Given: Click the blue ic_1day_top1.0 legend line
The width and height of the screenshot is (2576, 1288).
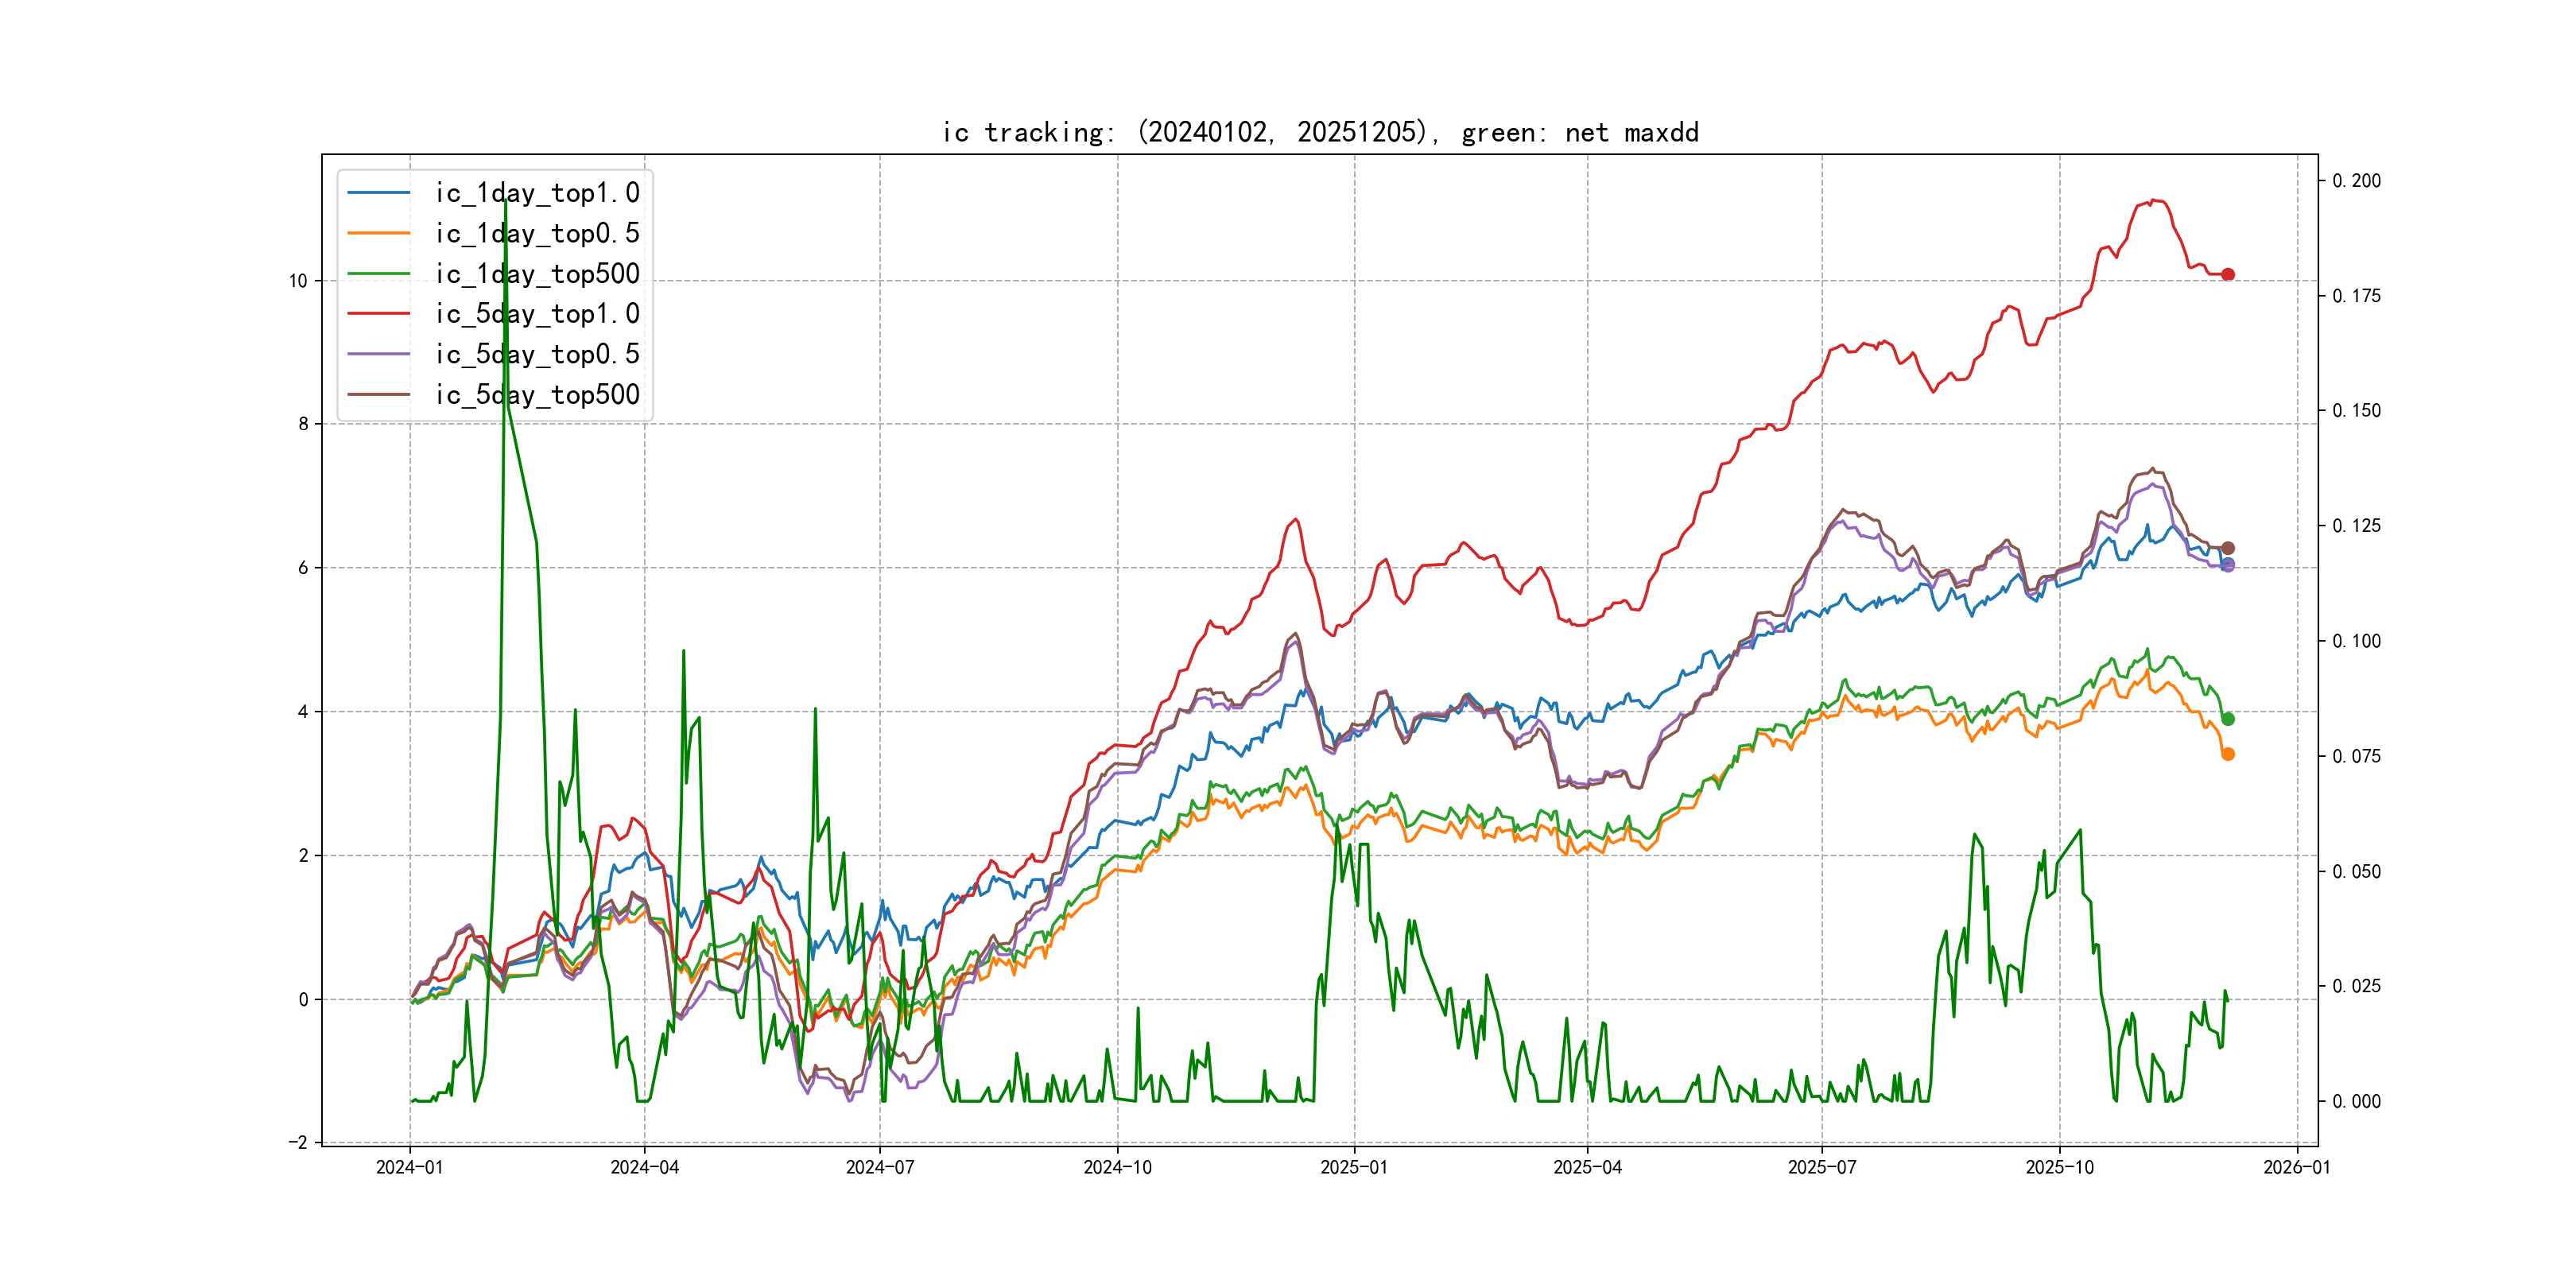Looking at the screenshot, I should [378, 193].
